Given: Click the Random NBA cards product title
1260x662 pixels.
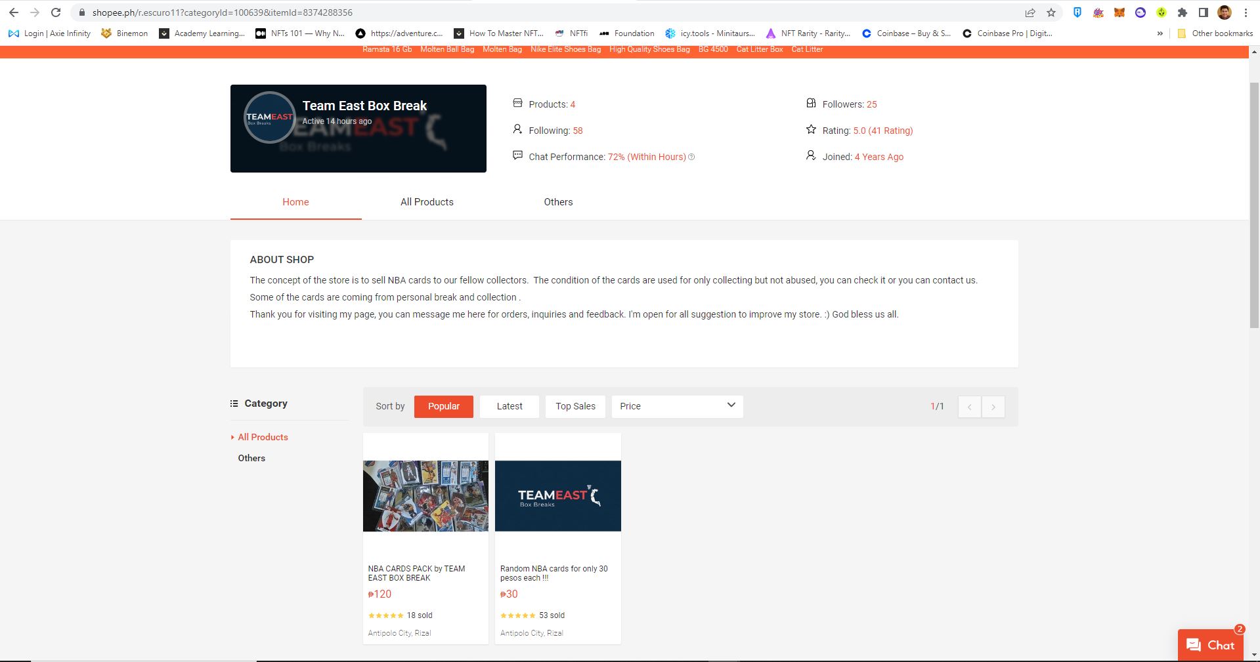Looking at the screenshot, I should coord(554,573).
